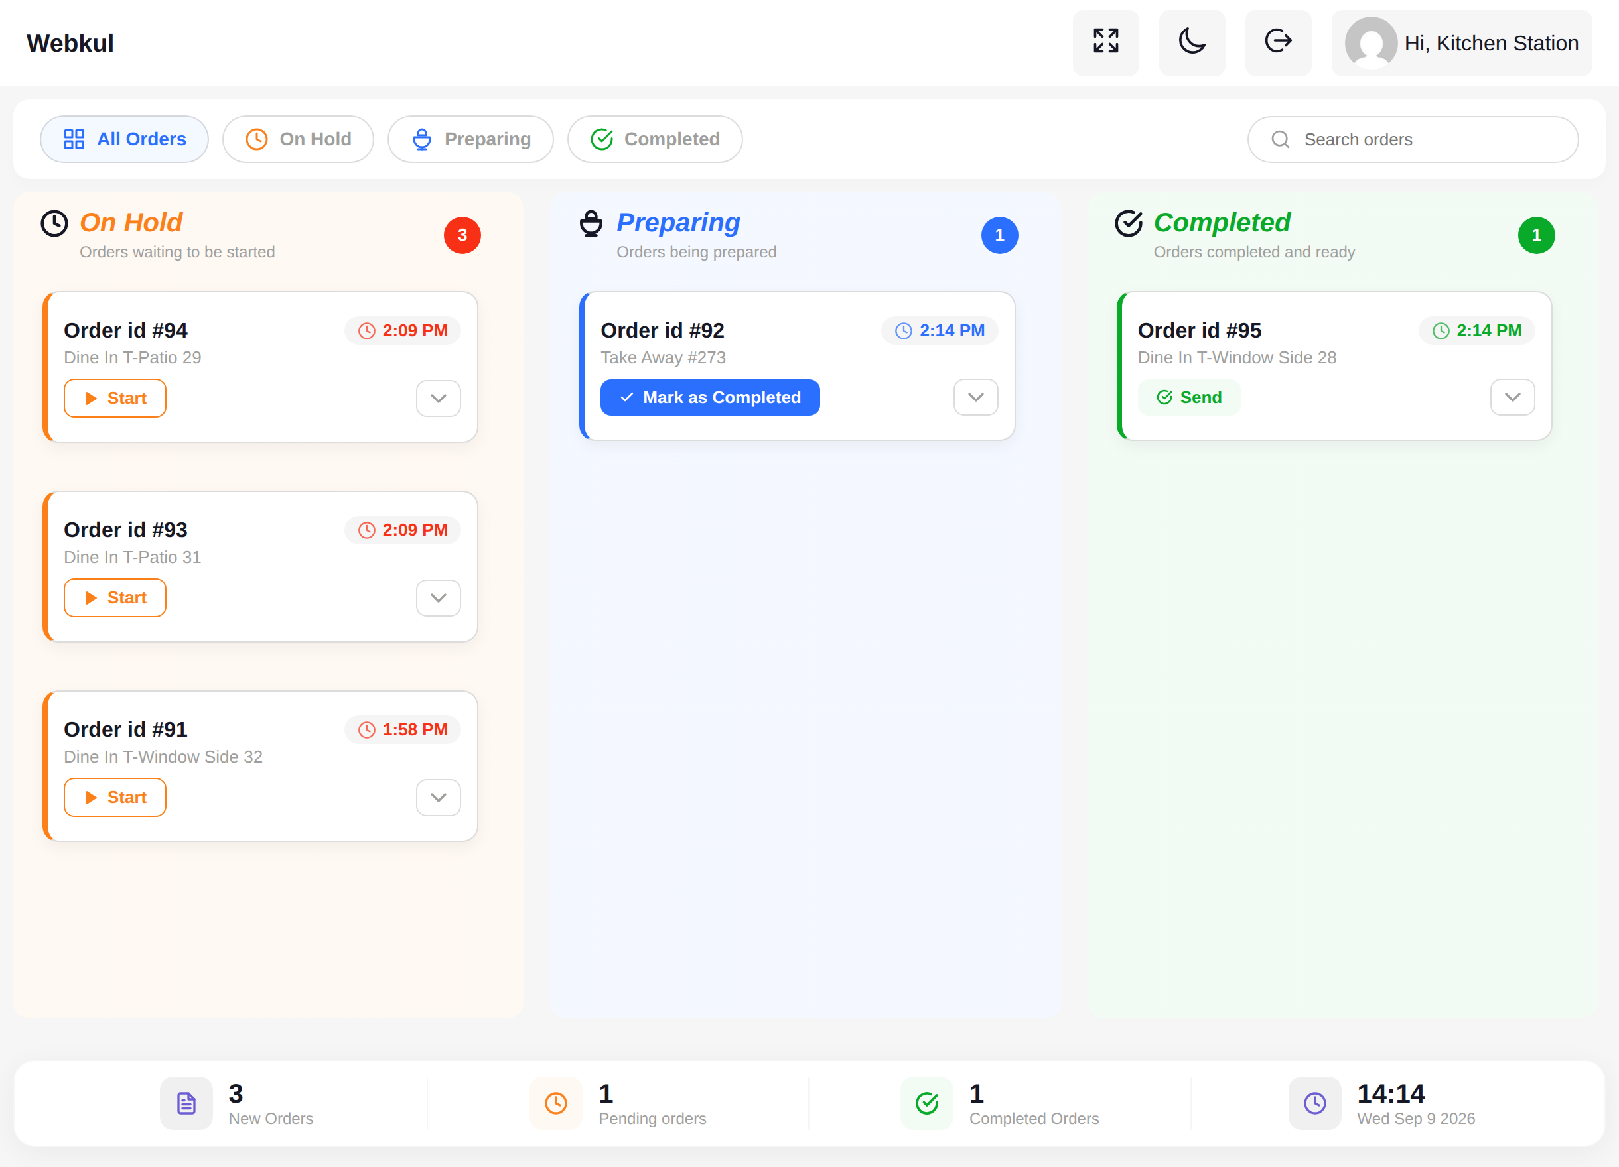Click the Pending orders clock icon

tap(556, 1103)
